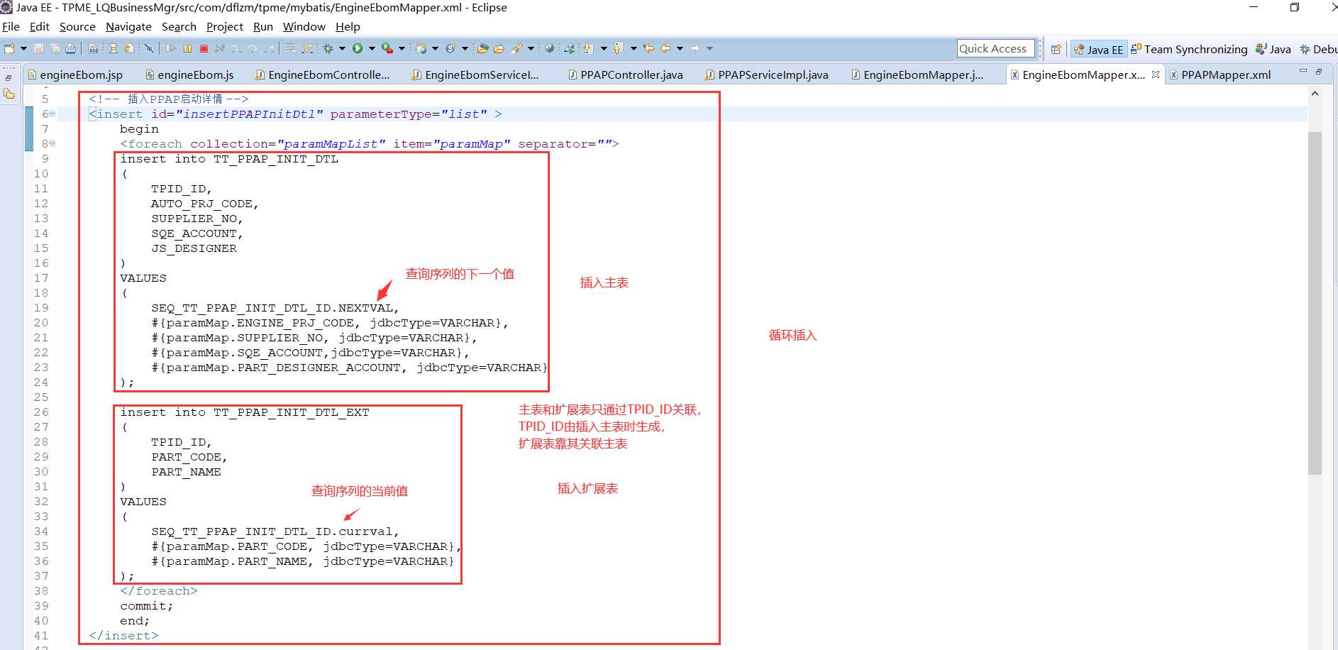Click the Open Task icon

(x=499, y=48)
